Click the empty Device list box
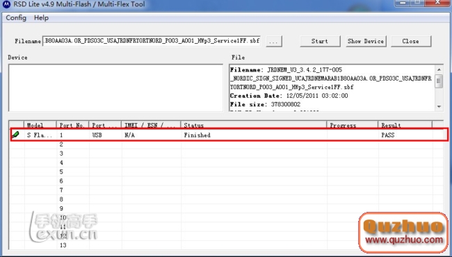This screenshot has width=452, height=257. click(115, 88)
